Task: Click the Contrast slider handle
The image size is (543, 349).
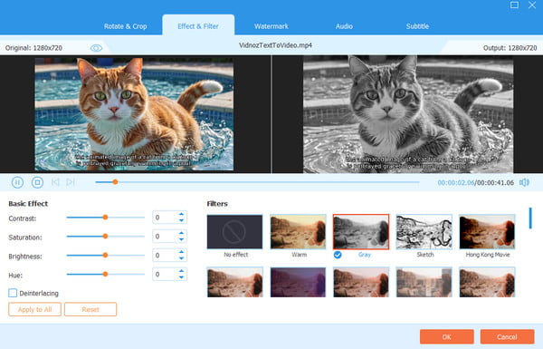Action: tap(105, 218)
